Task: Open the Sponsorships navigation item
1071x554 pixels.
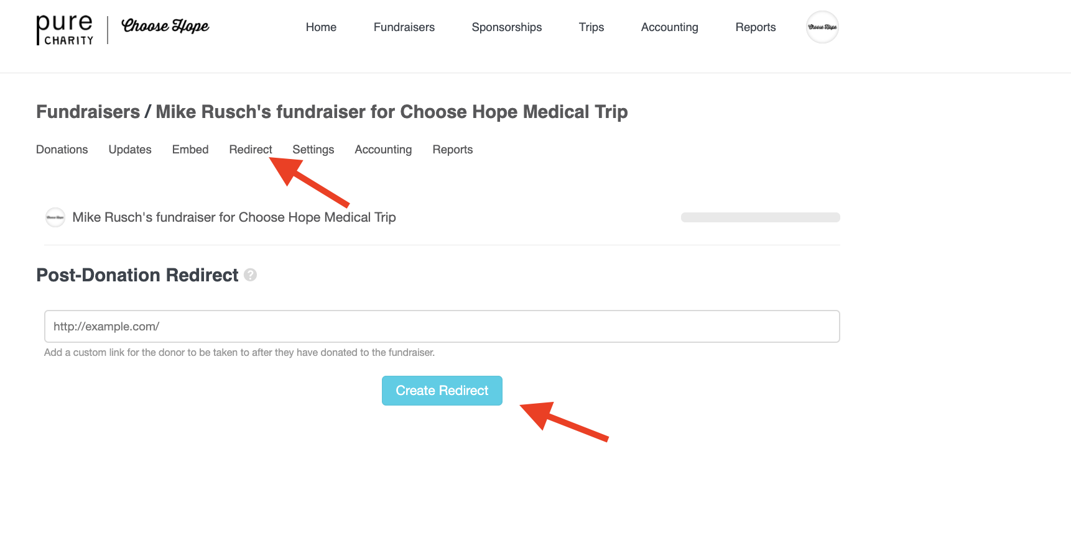Action: [507, 27]
